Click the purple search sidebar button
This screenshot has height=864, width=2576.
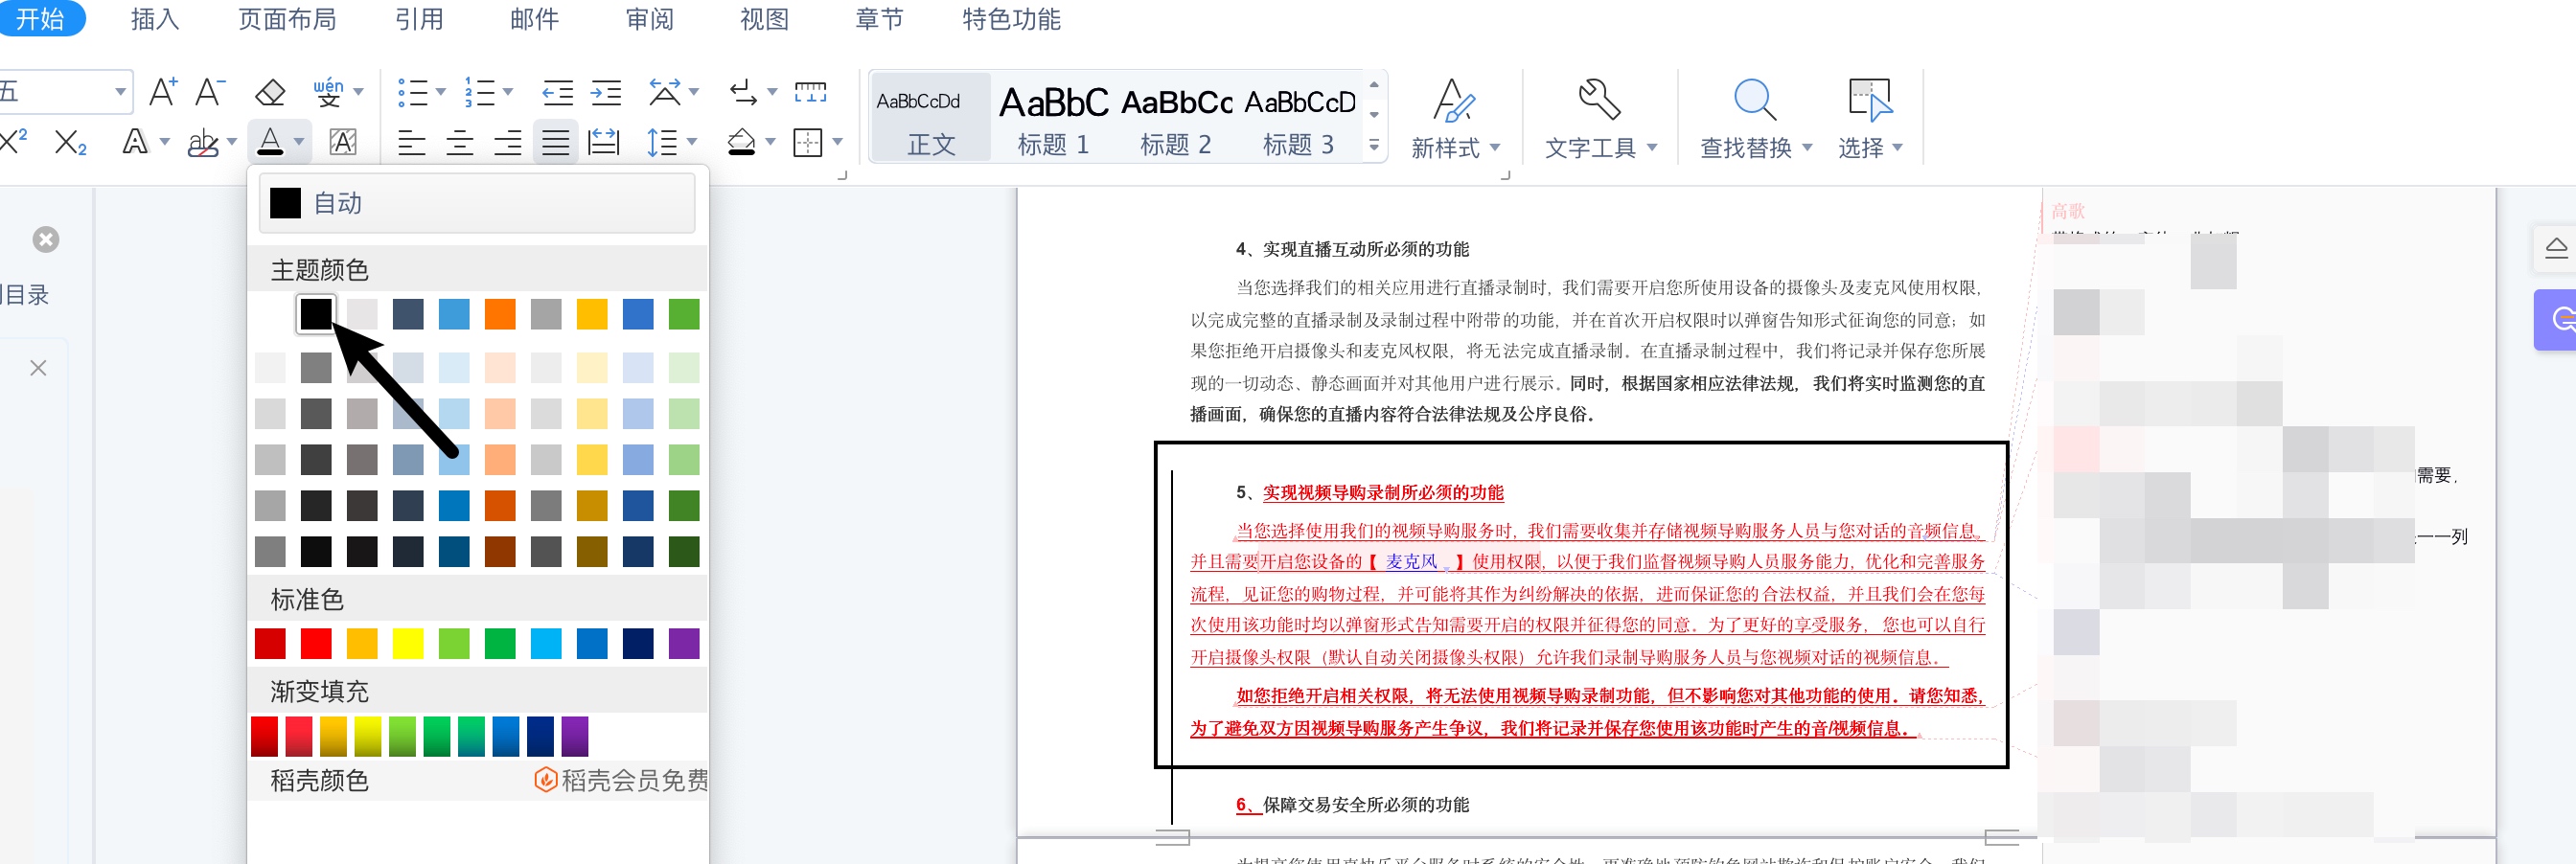[2556, 320]
